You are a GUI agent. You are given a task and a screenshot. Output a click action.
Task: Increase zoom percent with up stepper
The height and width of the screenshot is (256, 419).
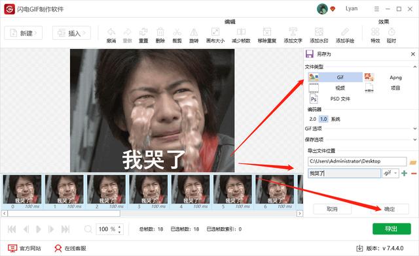119,227
